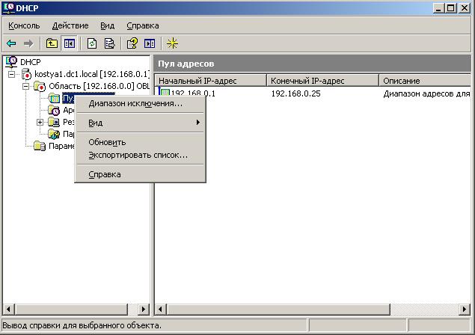
Task: Click the yellow star new-item icon
Action: pyautogui.click(x=172, y=43)
